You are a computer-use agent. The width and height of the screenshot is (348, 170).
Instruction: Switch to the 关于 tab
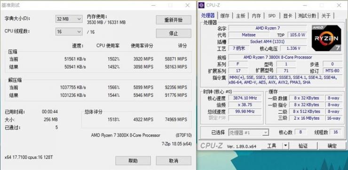[326, 16]
